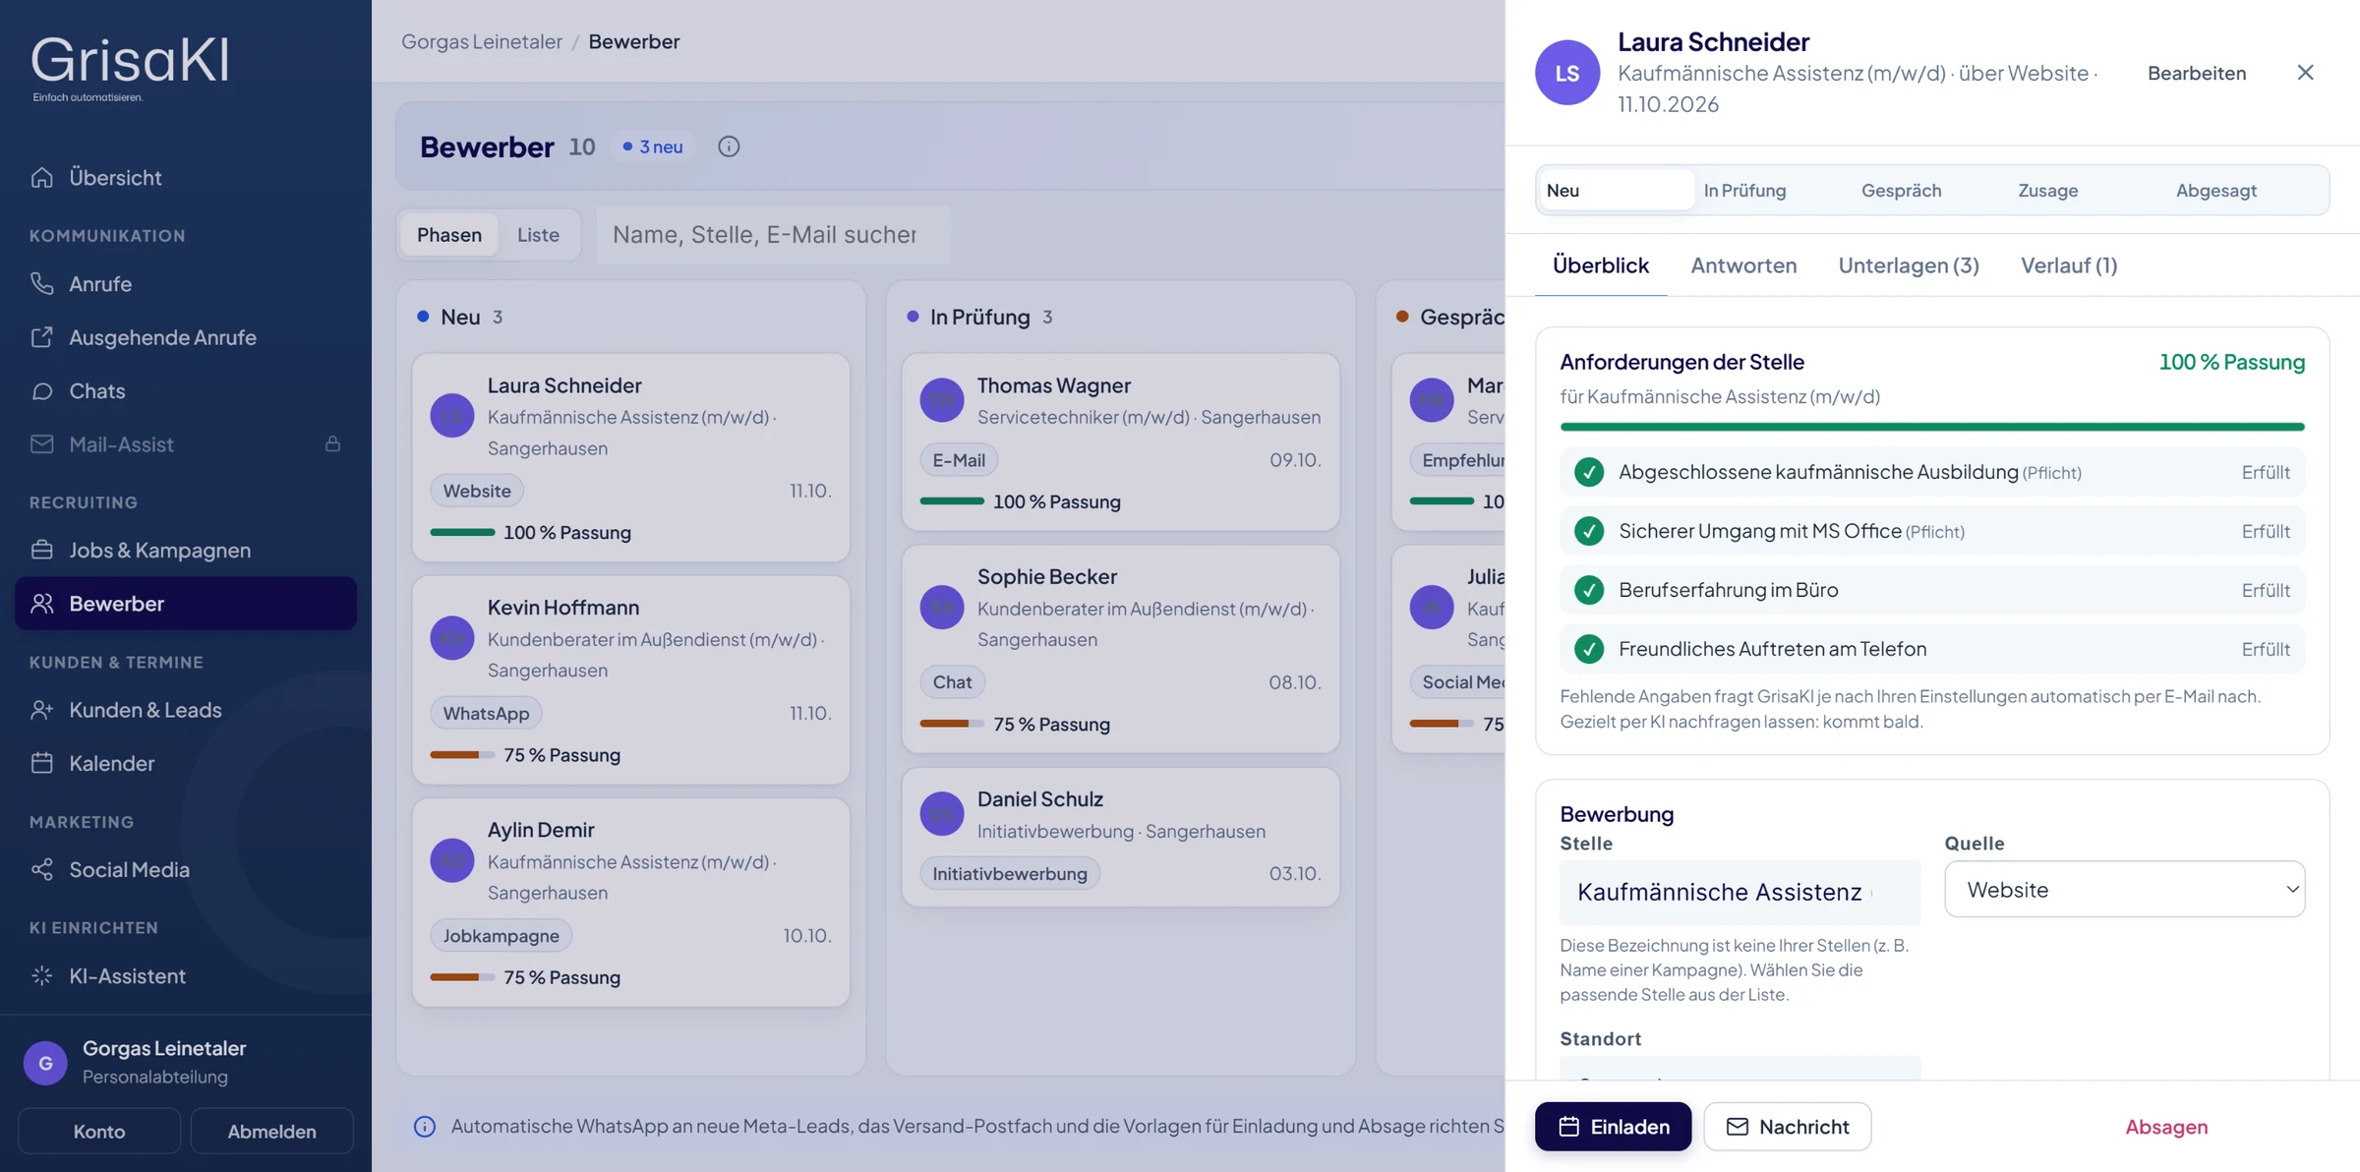Image resolution: width=2360 pixels, height=1172 pixels.
Task: Click the LS avatar in the panel header
Action: point(1567,73)
